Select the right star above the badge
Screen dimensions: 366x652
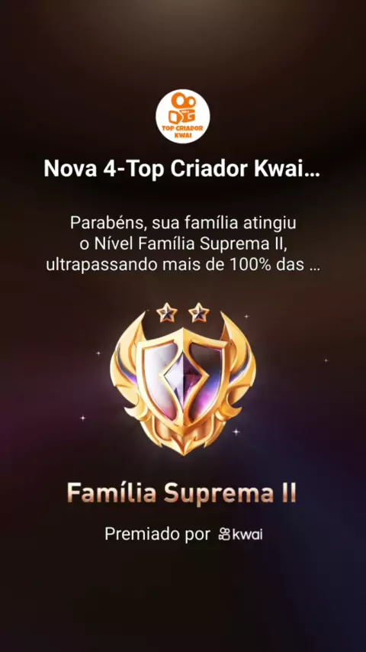click(x=199, y=313)
